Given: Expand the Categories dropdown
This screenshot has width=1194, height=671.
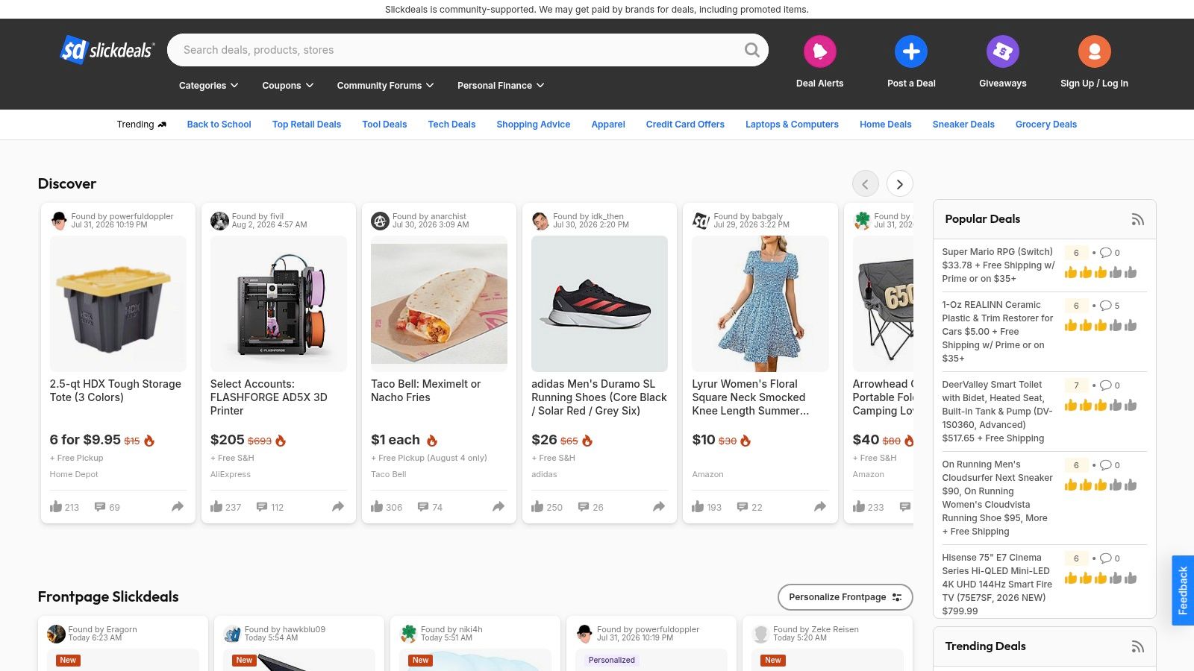Looking at the screenshot, I should click(x=208, y=86).
